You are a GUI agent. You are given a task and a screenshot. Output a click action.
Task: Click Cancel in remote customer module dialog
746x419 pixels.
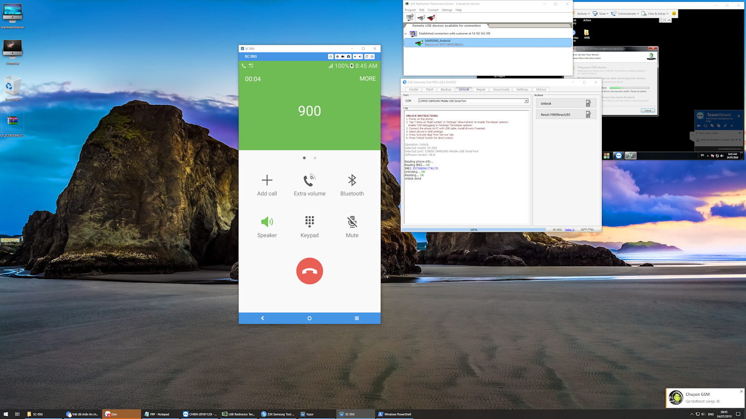(x=648, y=110)
